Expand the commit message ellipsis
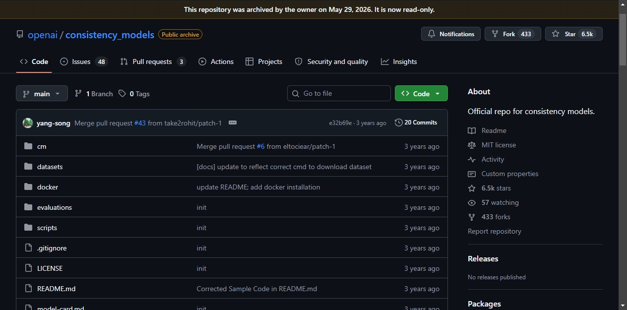Screen dimensions: 627x310 click(x=233, y=123)
